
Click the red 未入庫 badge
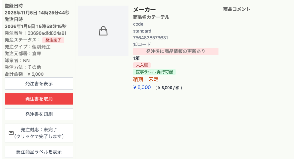click(x=142, y=65)
